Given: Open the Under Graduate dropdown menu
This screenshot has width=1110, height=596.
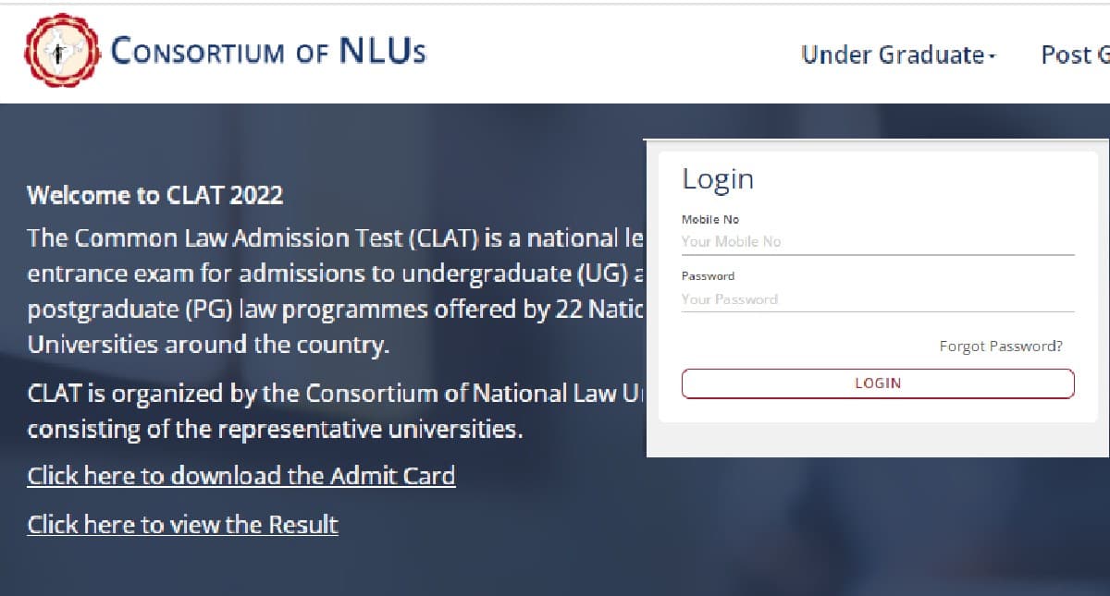Looking at the screenshot, I should (x=893, y=55).
